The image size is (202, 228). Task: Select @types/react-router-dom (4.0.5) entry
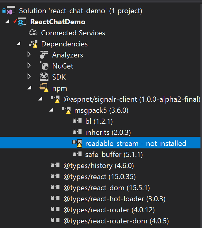[116, 221]
